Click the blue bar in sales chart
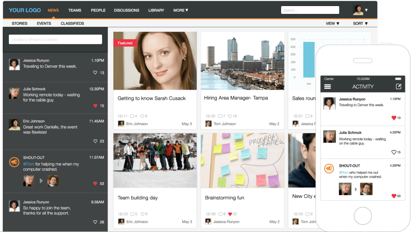The height and width of the screenshot is (232, 411). click(309, 60)
